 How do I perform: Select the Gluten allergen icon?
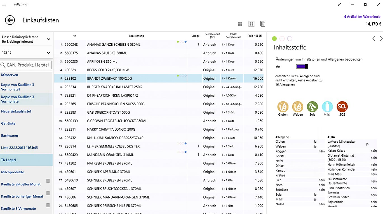[283, 106]
